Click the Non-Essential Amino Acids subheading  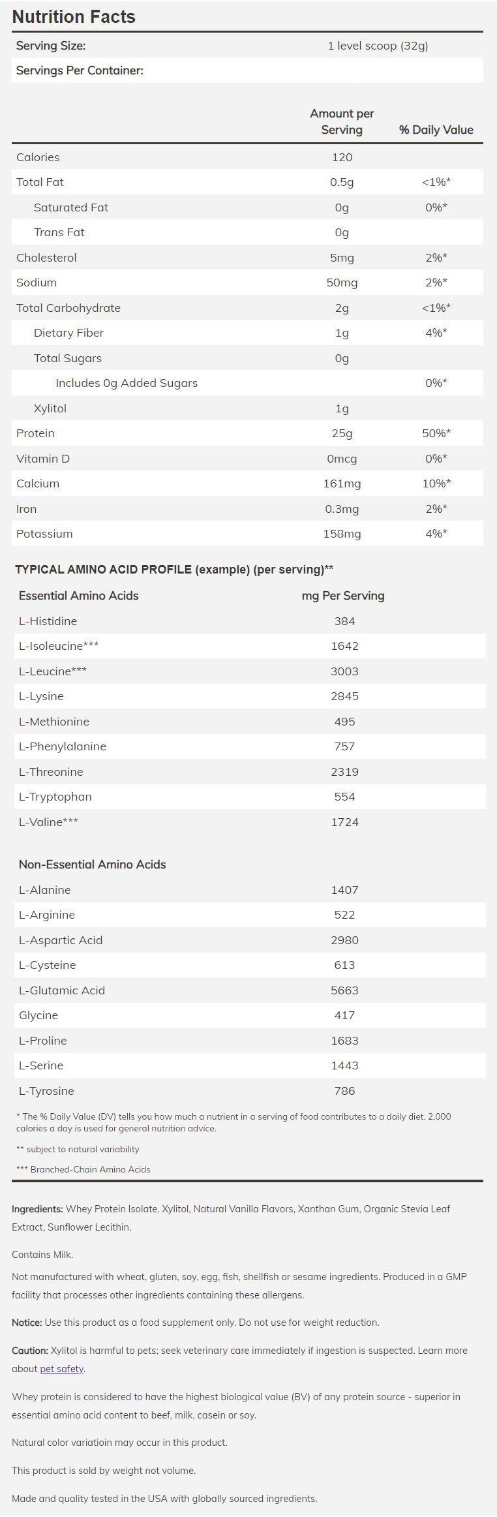pyautogui.click(x=92, y=865)
